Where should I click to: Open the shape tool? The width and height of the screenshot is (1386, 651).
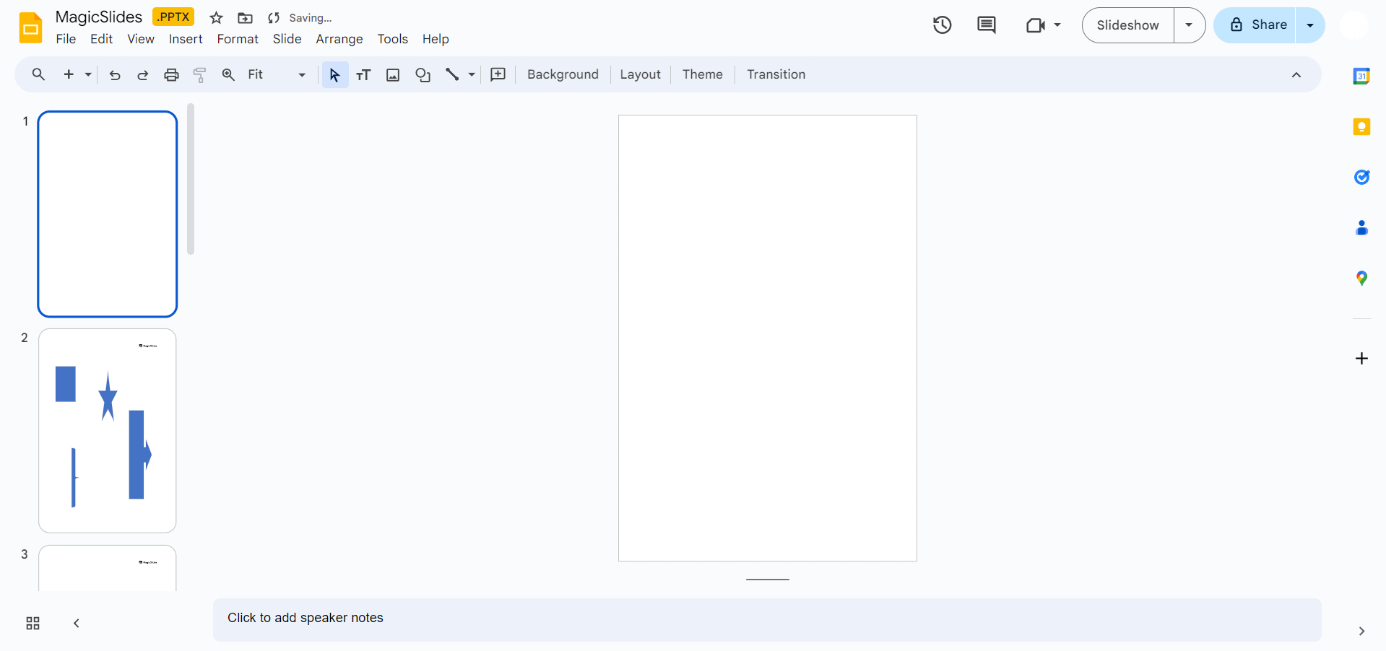423,74
